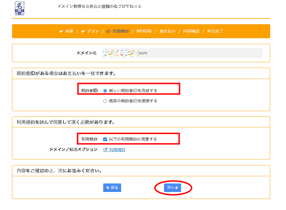Click the ドメイン名 domain field

[182, 53]
